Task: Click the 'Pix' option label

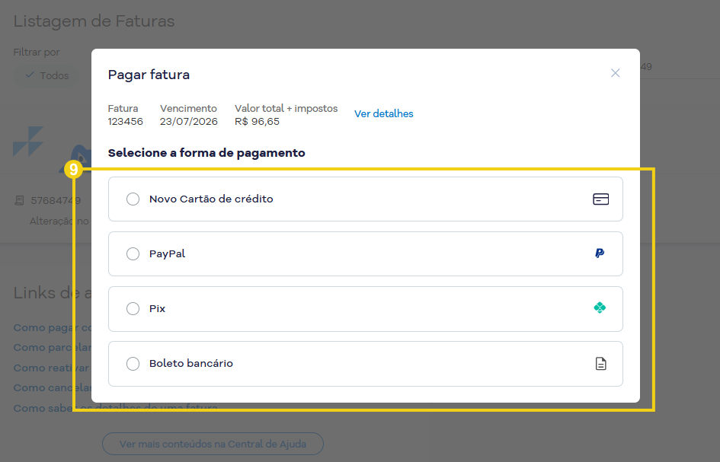Action: click(157, 309)
